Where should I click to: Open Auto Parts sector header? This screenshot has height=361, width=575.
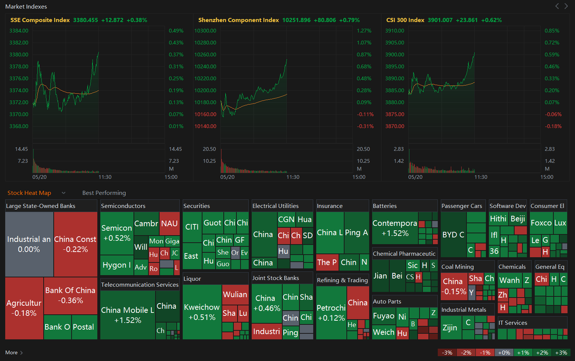405,301
